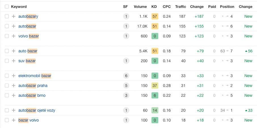The image size is (257, 128).
Task: Click the plus icon next to suv bazar
Action: click(x=14, y=61)
